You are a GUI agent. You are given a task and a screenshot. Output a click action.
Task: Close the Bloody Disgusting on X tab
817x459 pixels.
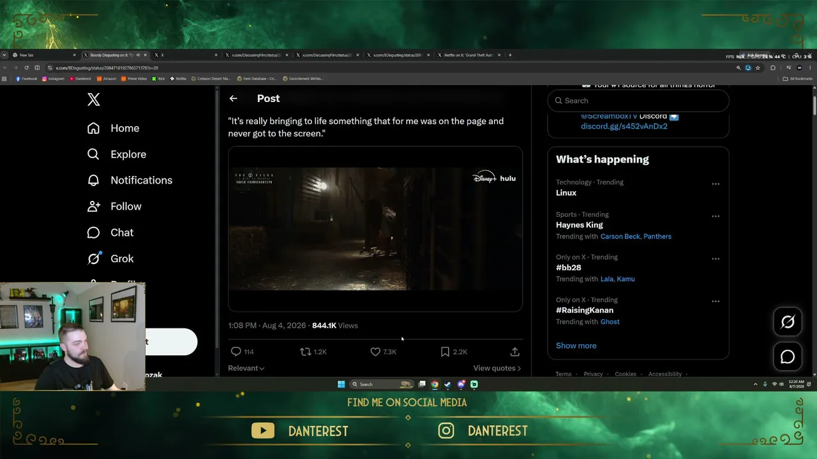146,55
